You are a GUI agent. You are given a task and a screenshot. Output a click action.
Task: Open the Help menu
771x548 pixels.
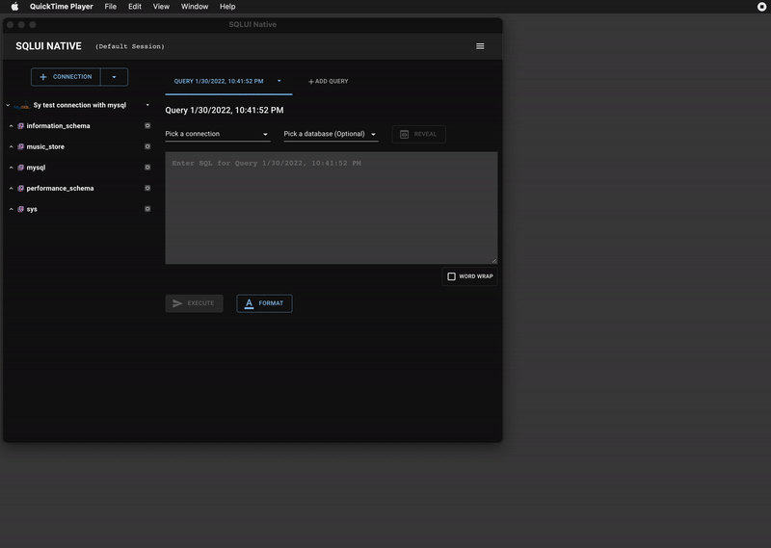227,7
